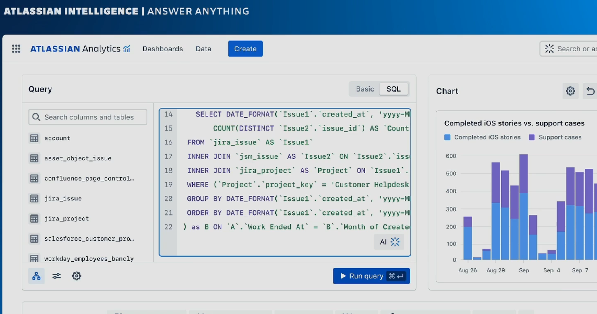Open chart settings gear icon

570,91
